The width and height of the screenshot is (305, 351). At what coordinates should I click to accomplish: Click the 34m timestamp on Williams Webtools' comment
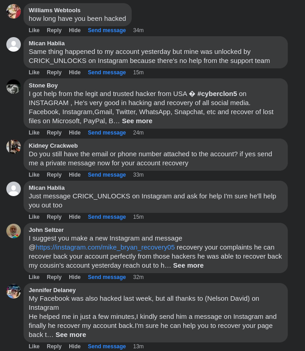pos(138,30)
